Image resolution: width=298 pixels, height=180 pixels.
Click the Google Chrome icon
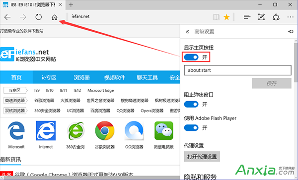(x=105, y=131)
